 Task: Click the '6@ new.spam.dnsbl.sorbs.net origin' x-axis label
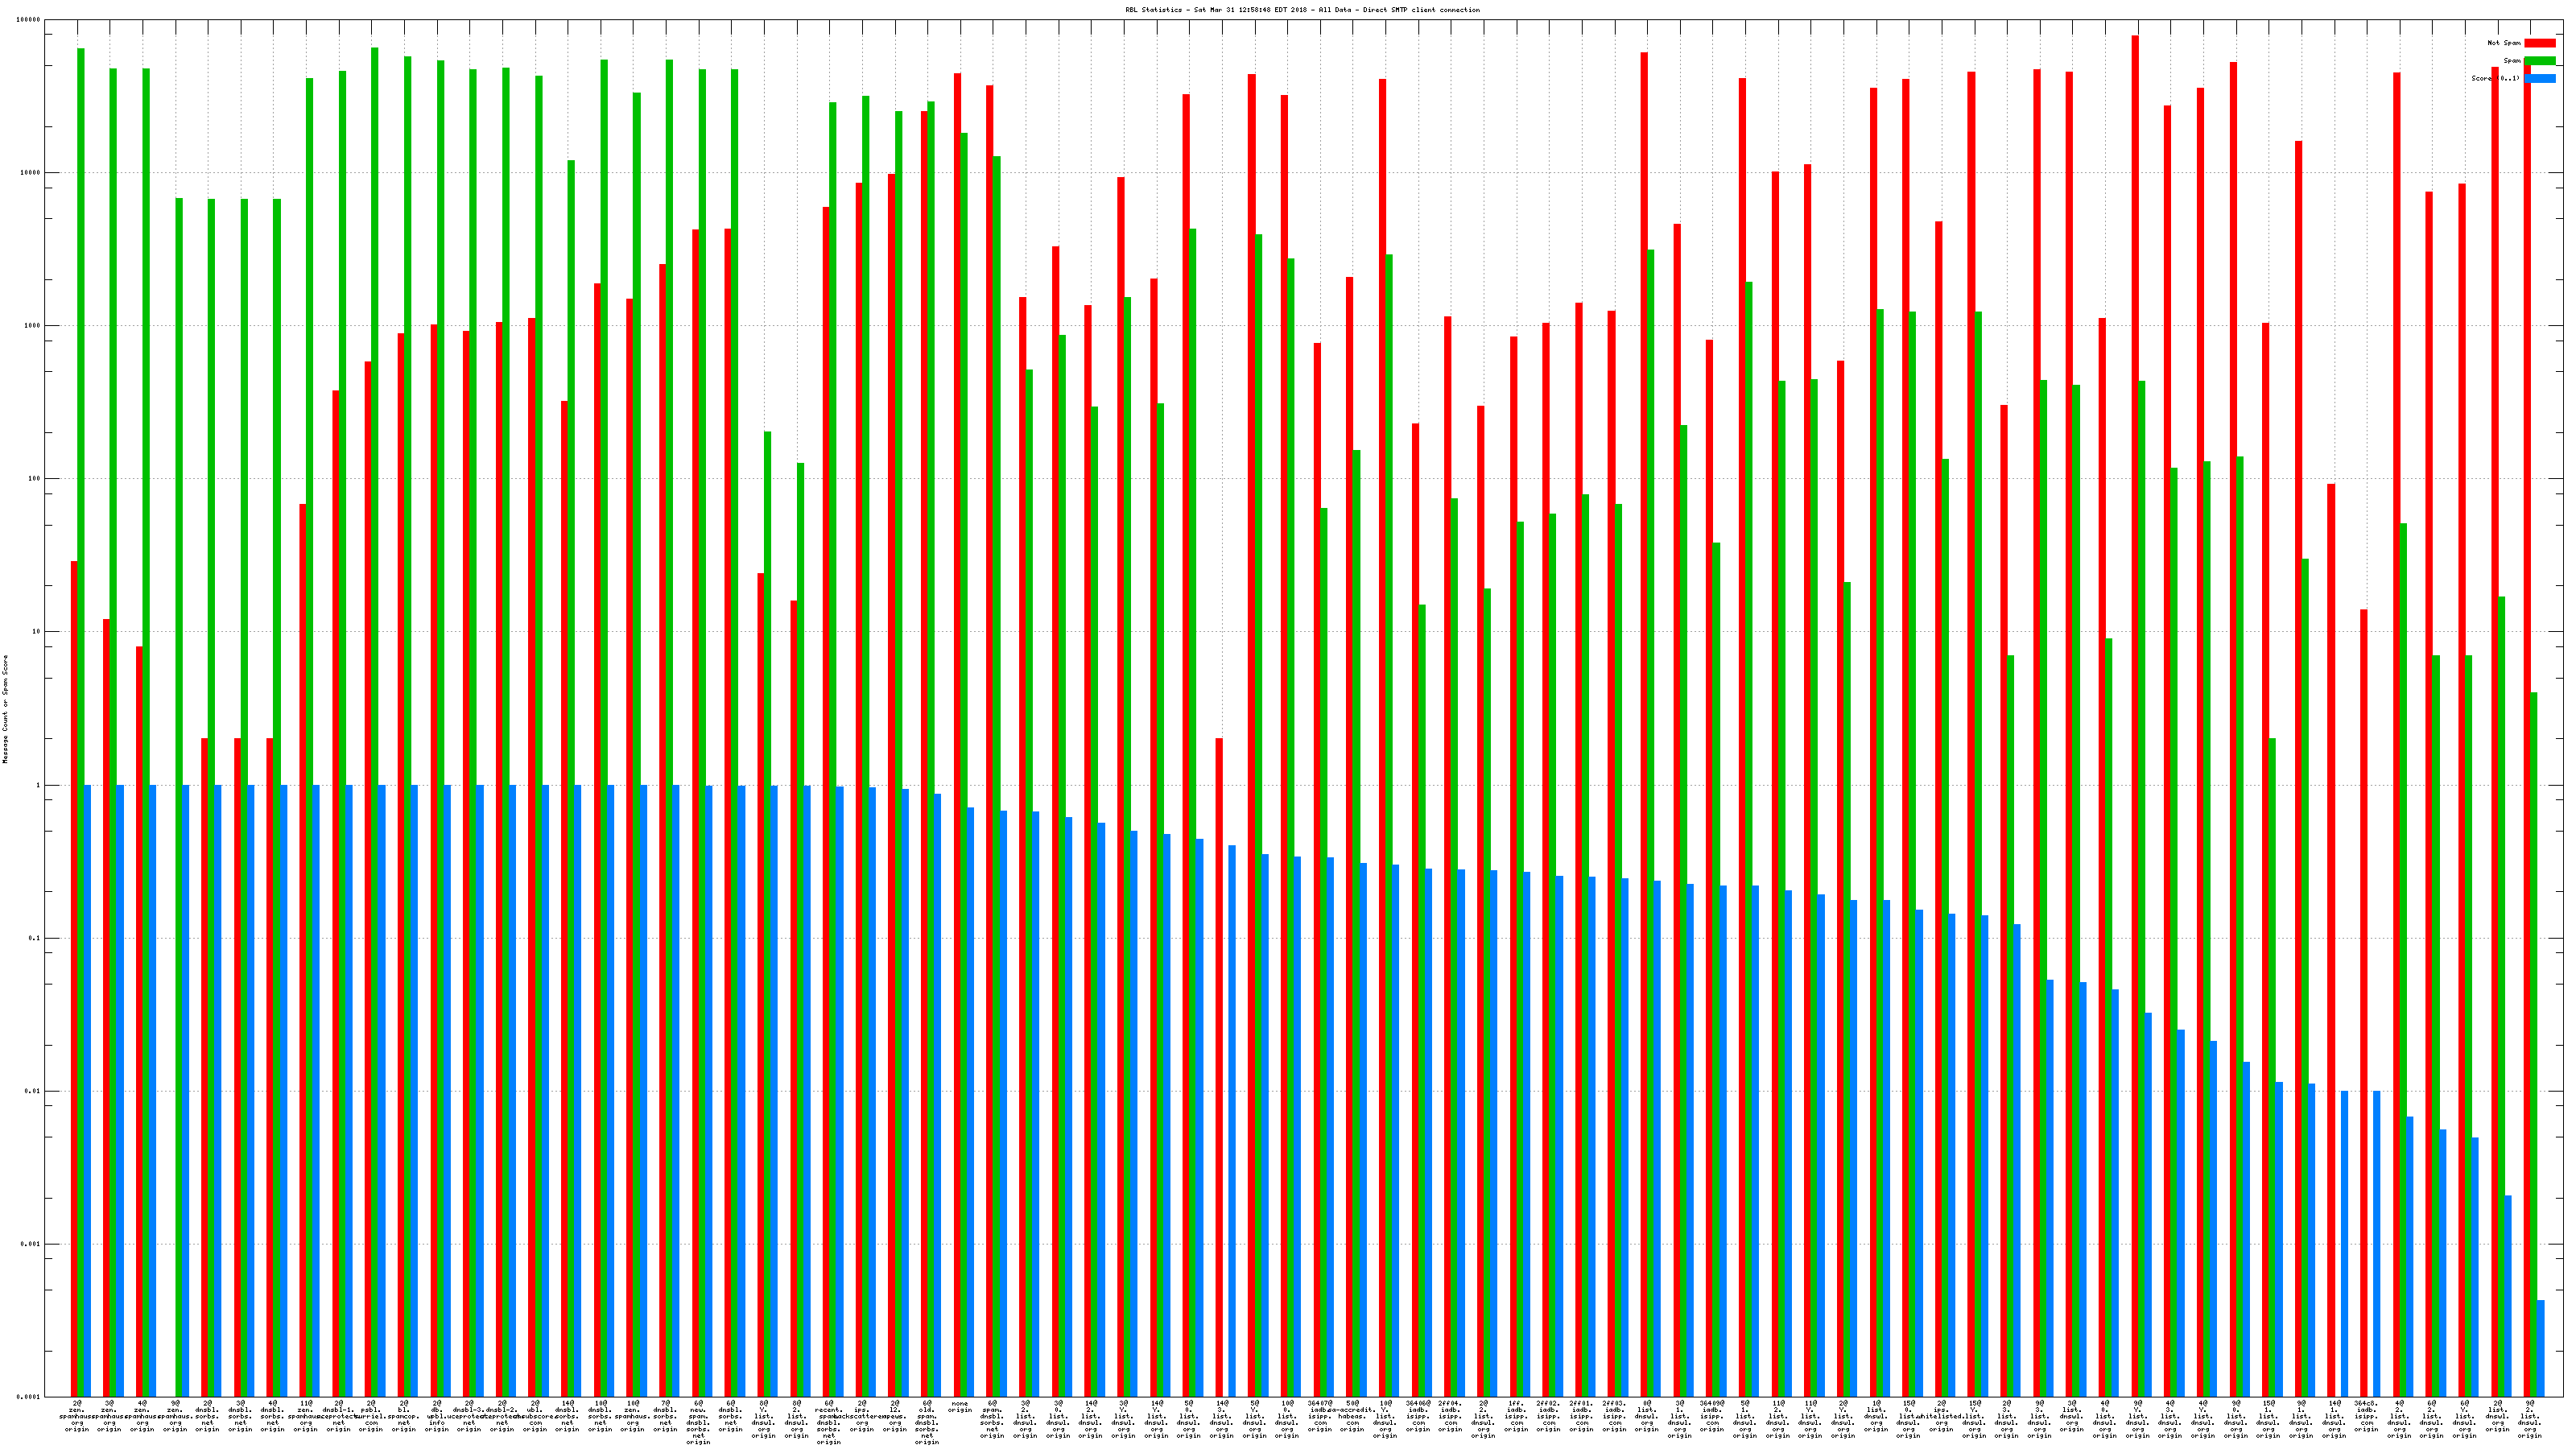tap(698, 1422)
